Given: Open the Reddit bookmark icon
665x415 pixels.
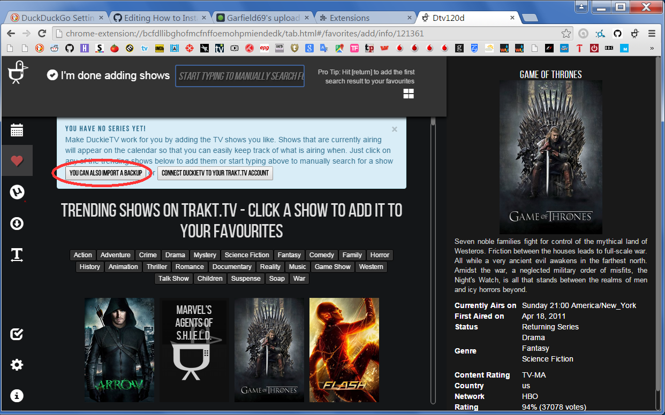Looking at the screenshot, I should click(x=54, y=48).
